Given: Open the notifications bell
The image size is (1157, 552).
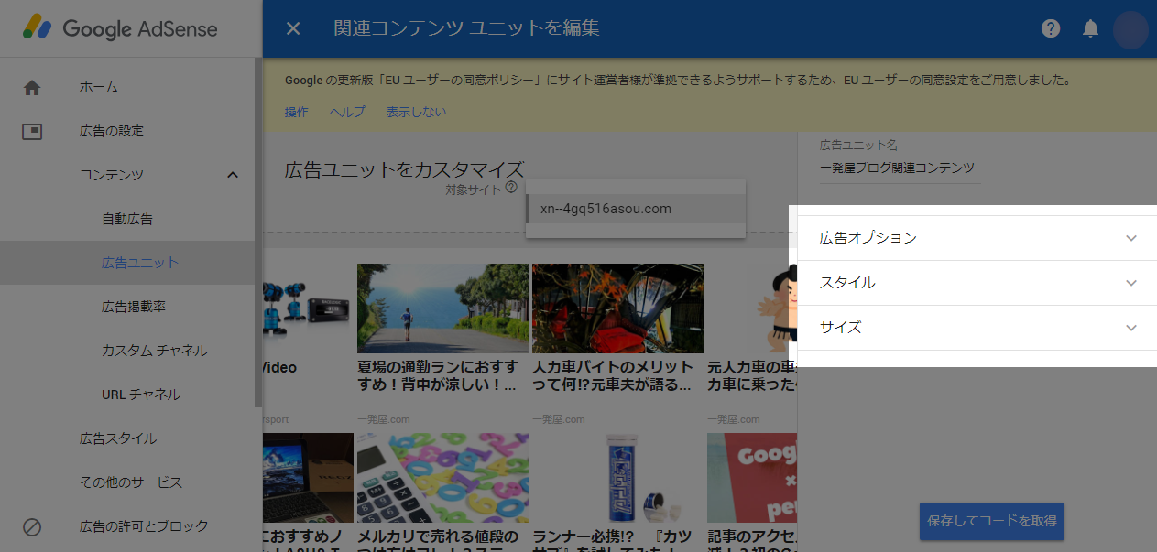Looking at the screenshot, I should pyautogui.click(x=1089, y=28).
